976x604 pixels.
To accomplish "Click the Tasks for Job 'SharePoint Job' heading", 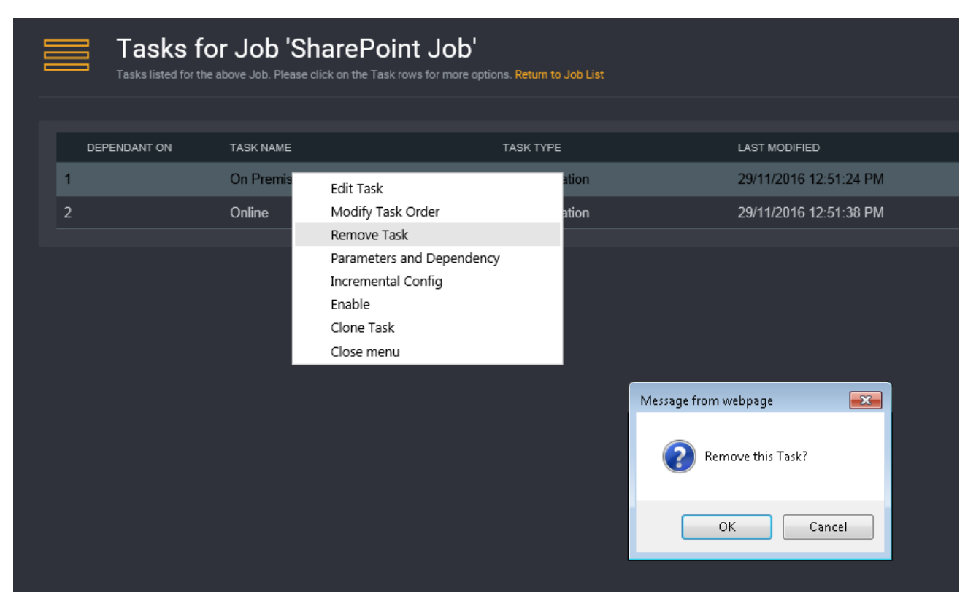I will [296, 48].
